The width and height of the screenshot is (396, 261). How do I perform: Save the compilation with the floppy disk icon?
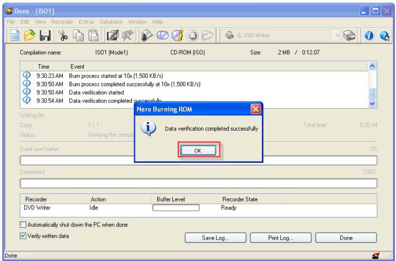[45, 35]
